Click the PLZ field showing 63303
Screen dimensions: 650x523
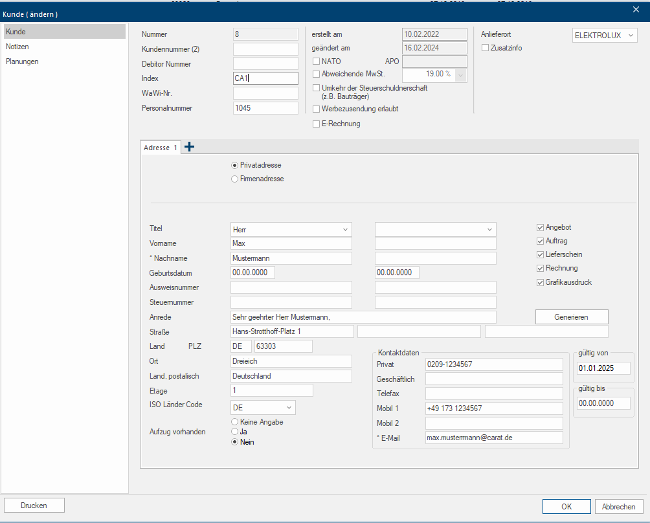click(284, 346)
